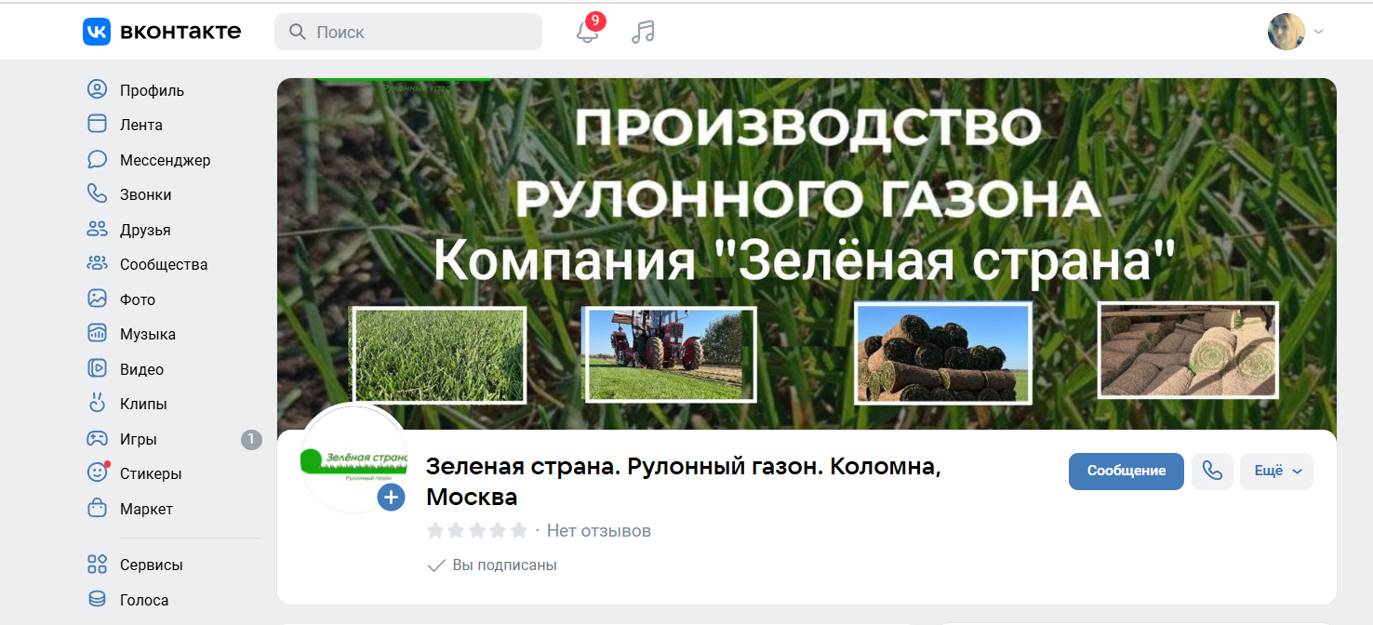1373x625 pixels.
Task: Open Профиль from the left menu
Action: (x=152, y=90)
